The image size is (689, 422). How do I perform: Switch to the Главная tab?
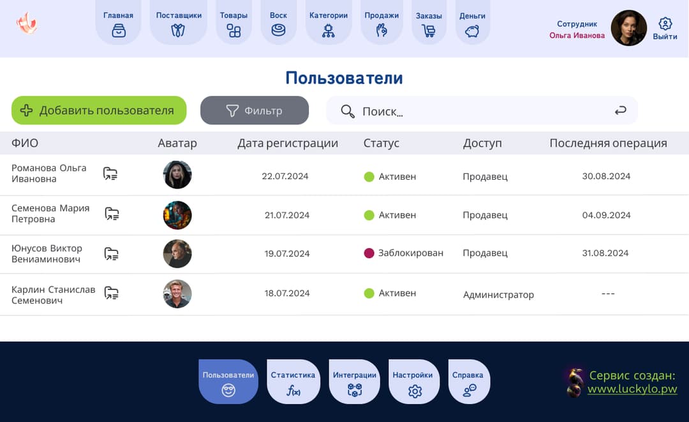(x=118, y=29)
